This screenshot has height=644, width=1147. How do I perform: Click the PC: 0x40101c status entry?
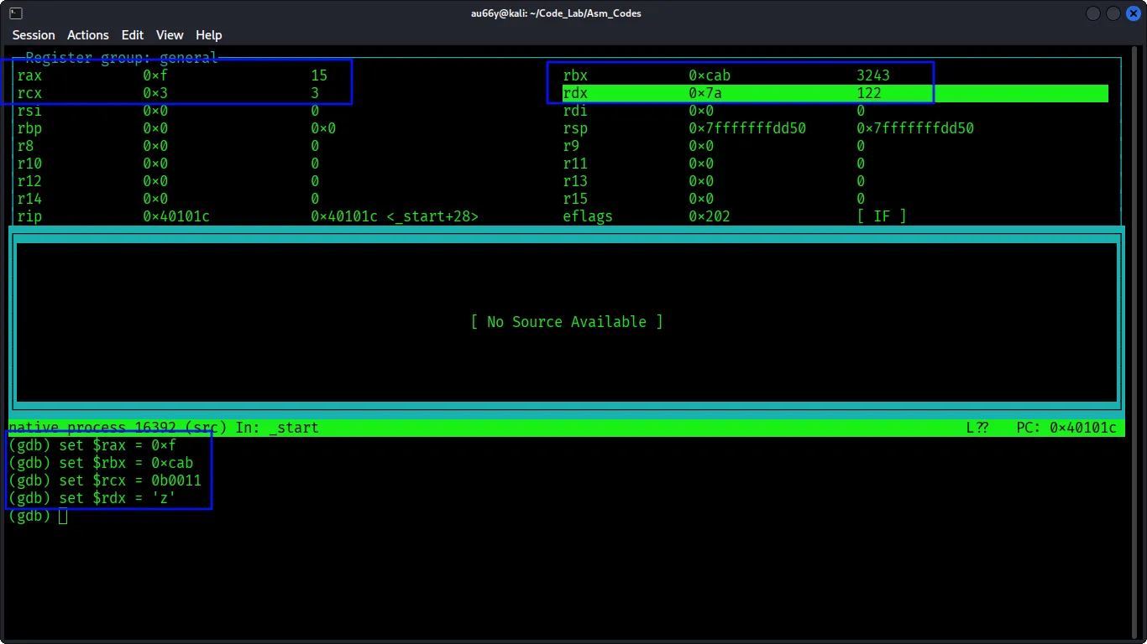tap(1066, 428)
